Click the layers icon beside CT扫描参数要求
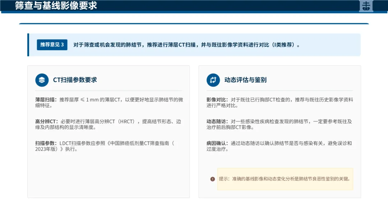388x218 pixels. coord(42,80)
